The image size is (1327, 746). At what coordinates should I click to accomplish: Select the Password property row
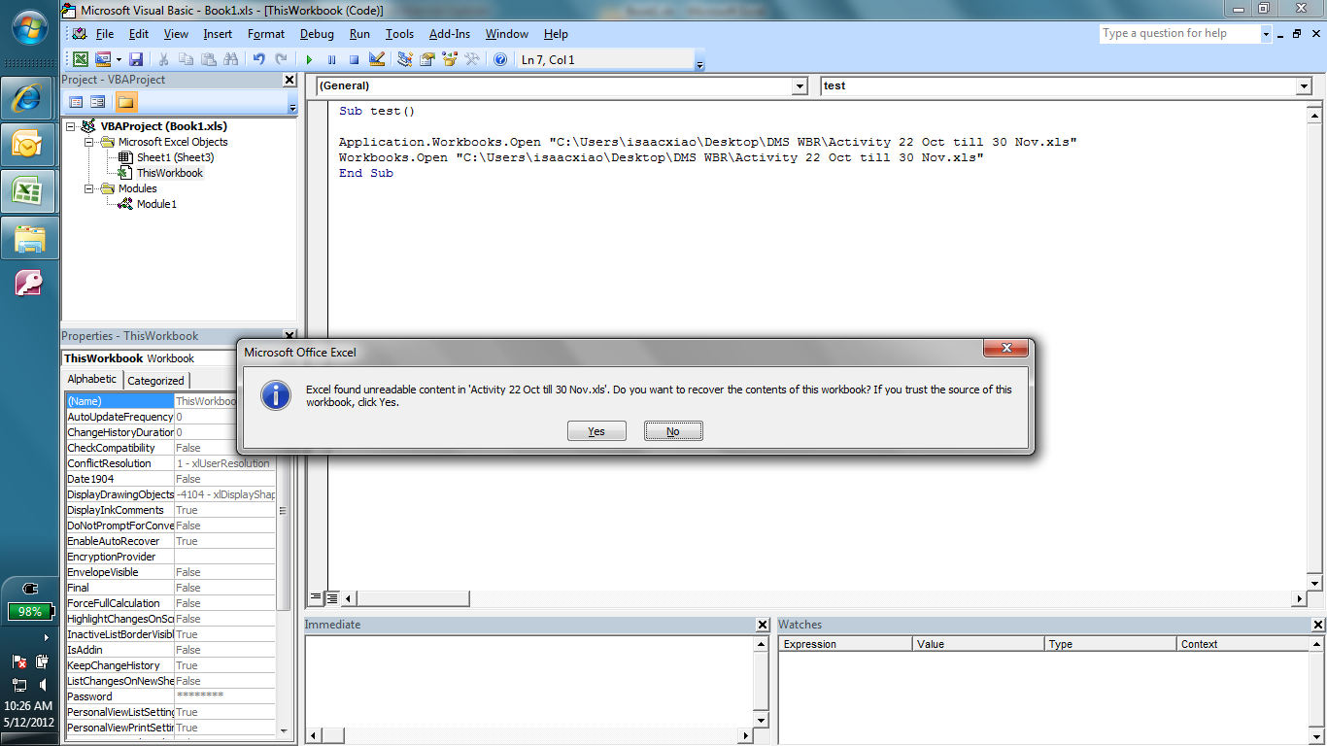click(171, 696)
